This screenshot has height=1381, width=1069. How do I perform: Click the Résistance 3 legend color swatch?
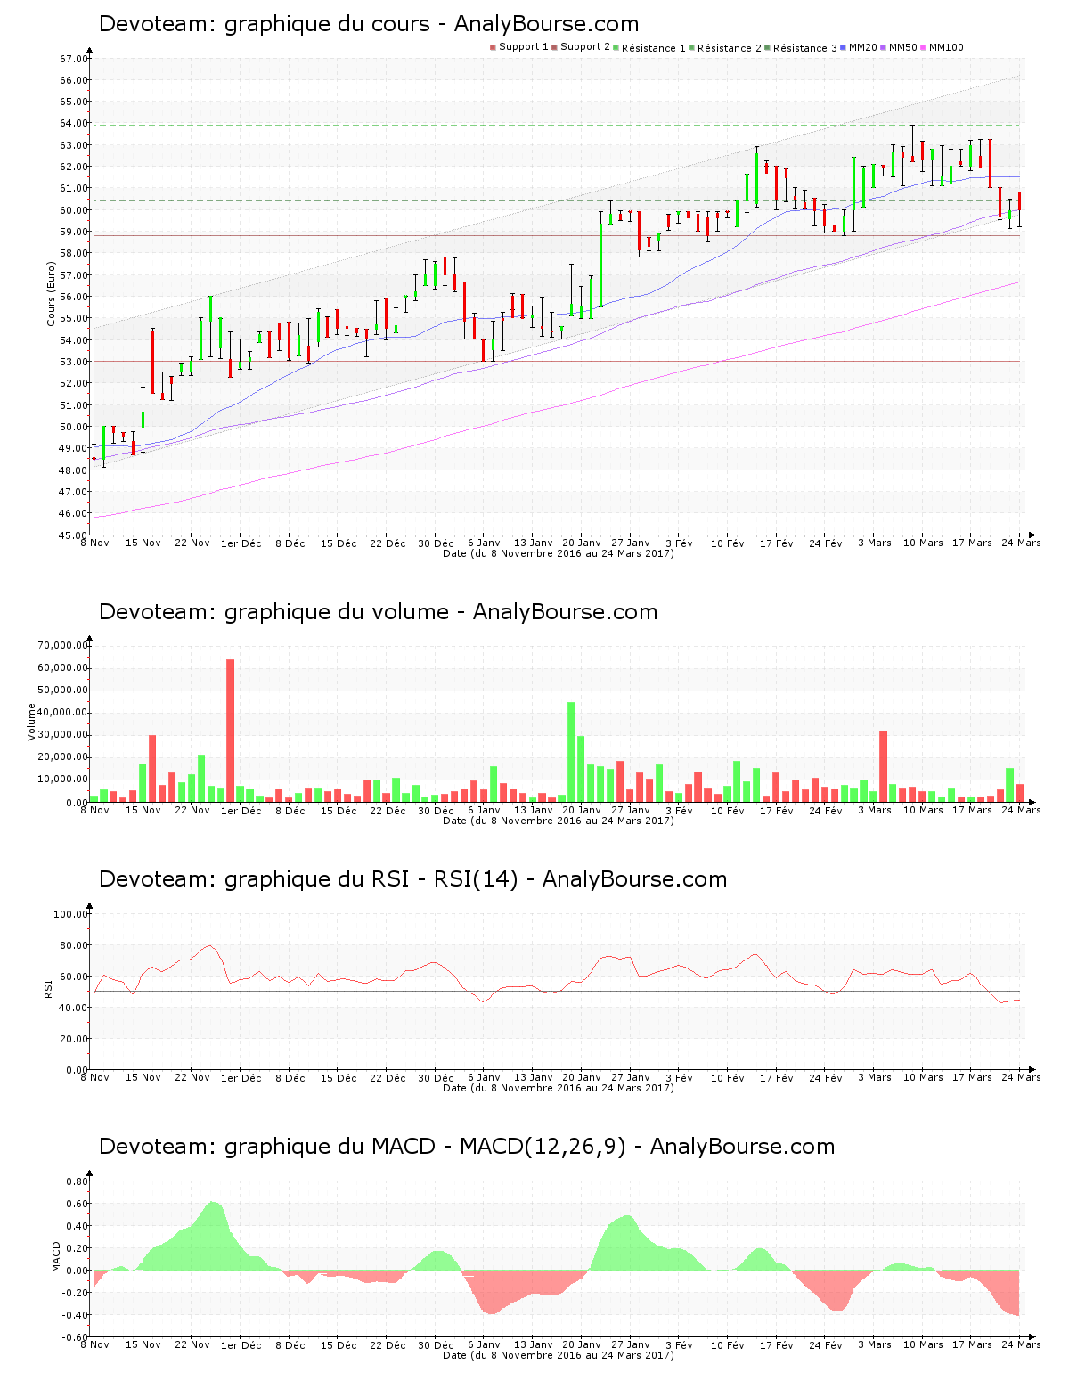(767, 47)
